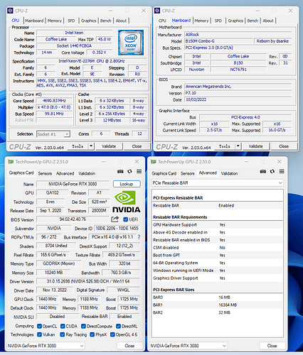Image resolution: width=303 pixels, height=355 pixels.
Task: Click Driver Version field in GPU-Z
Action: tap(88, 281)
